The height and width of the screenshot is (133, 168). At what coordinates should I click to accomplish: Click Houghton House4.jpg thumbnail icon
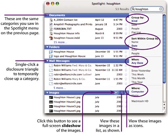[51, 111]
